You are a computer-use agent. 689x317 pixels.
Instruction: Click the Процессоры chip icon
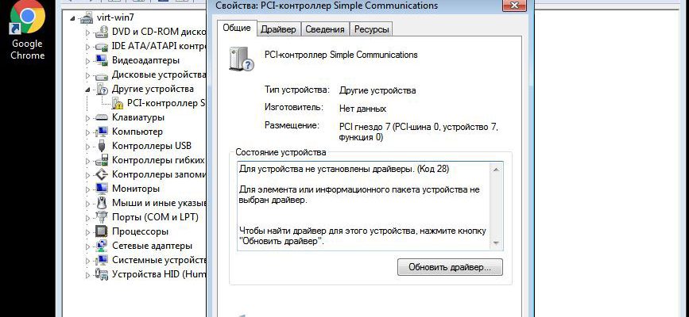[102, 231]
